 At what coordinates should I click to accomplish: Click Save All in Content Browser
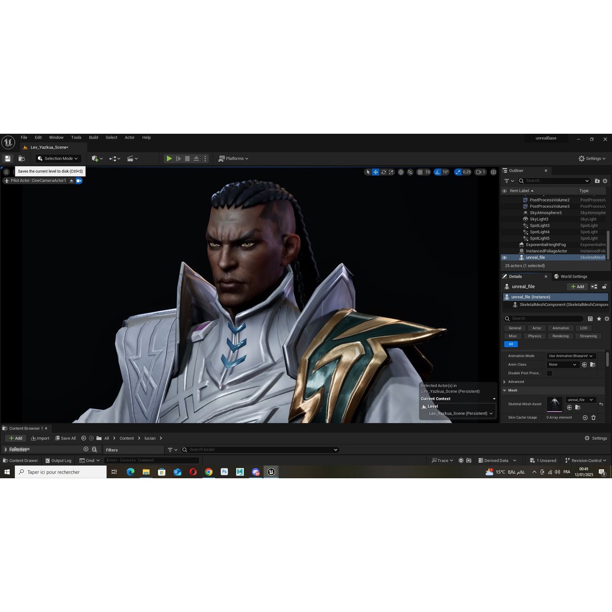click(x=66, y=438)
